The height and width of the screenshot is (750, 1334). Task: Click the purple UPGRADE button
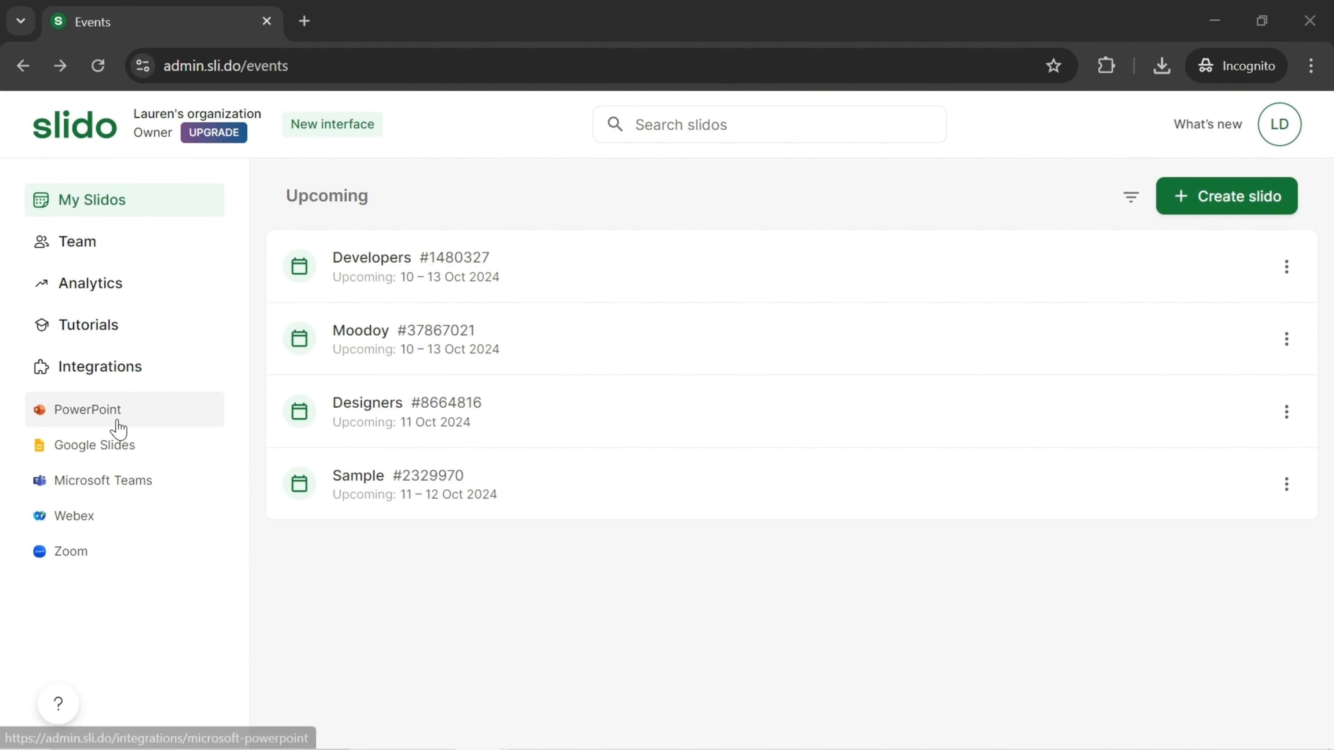pos(213,133)
